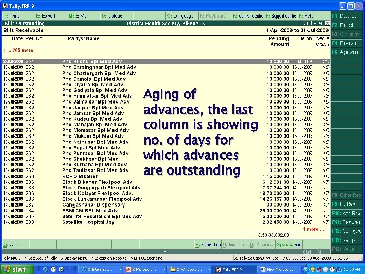Select Phc Barsinghsar Bpl Med Adv row
This screenshot has height=274, width=365.
[165, 67]
